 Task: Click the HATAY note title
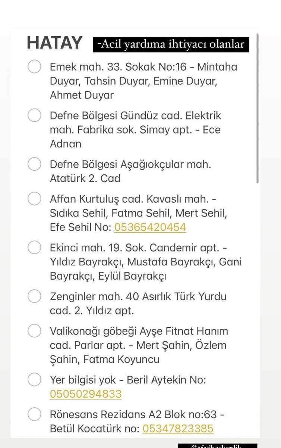(54, 43)
